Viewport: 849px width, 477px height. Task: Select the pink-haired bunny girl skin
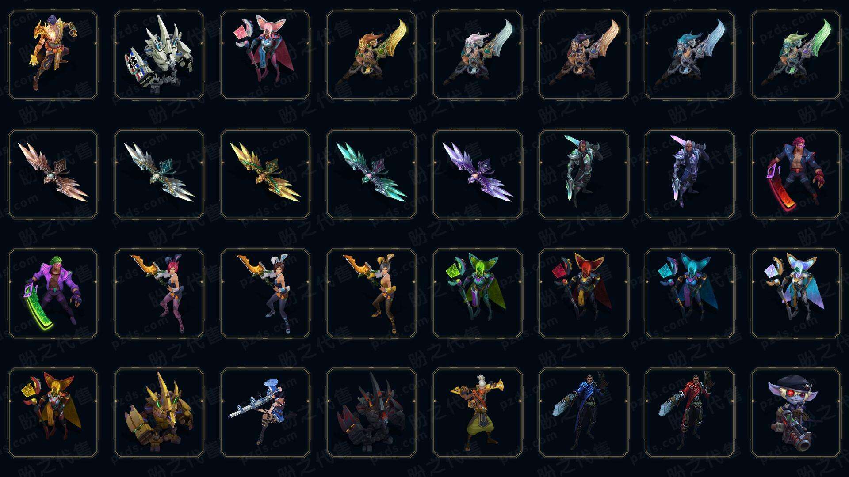159,293
